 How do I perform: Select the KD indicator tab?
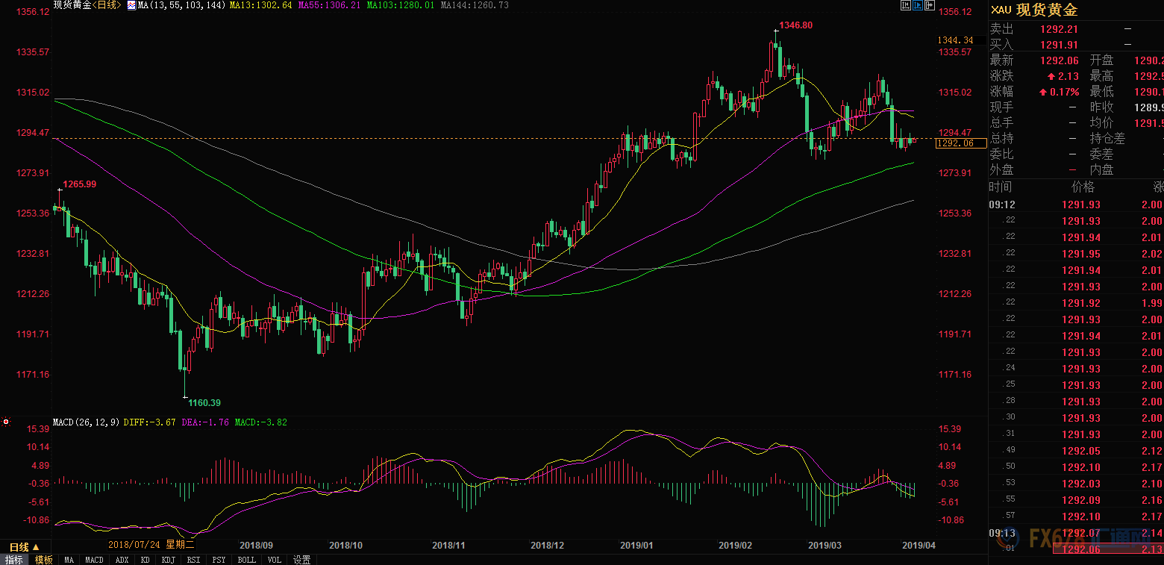pos(145,560)
